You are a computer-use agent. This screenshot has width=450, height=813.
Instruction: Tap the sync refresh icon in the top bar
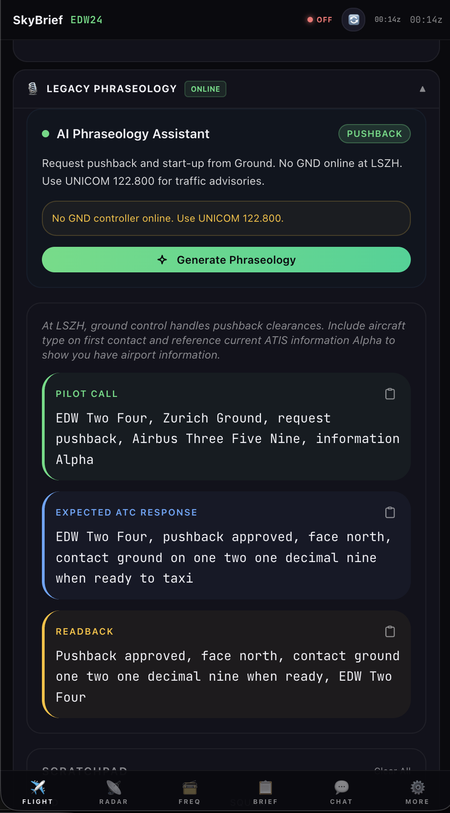pos(353,20)
